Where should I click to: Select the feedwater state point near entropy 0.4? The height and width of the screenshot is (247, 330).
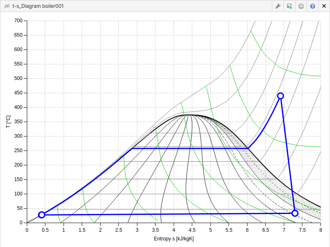pyautogui.click(x=42, y=215)
